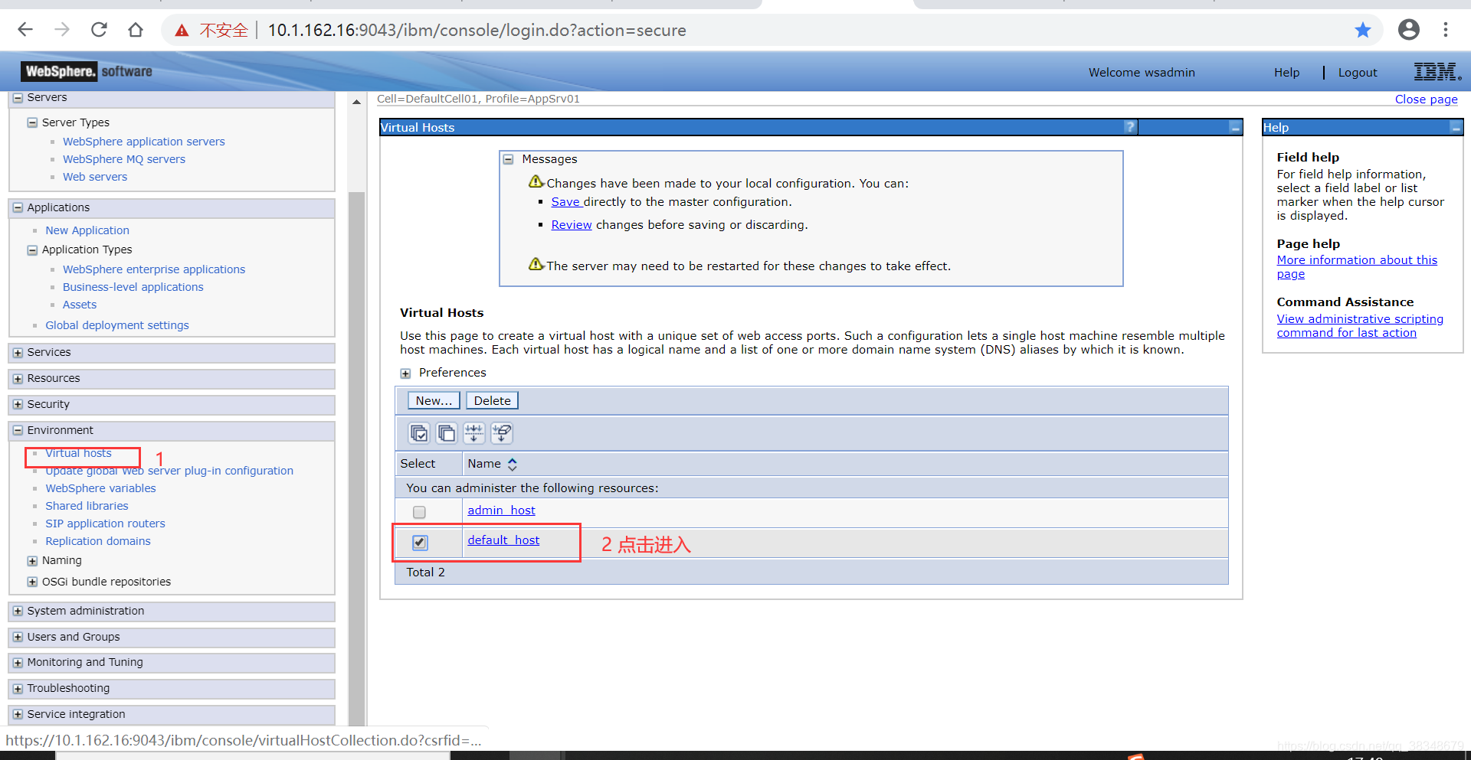The width and height of the screenshot is (1471, 760).
Task: Open browser three-dot menu
Action: coord(1445,30)
